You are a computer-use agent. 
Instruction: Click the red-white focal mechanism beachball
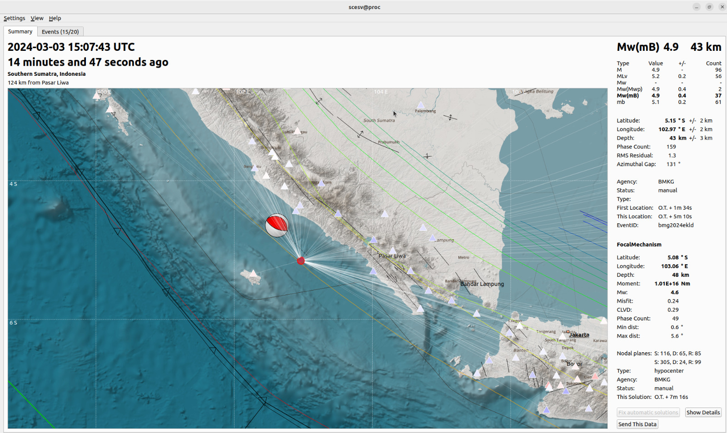277,225
